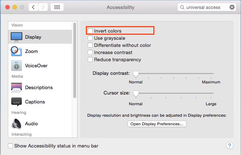
Task: Click the sidebar category list scrollbar
Action: [75, 60]
